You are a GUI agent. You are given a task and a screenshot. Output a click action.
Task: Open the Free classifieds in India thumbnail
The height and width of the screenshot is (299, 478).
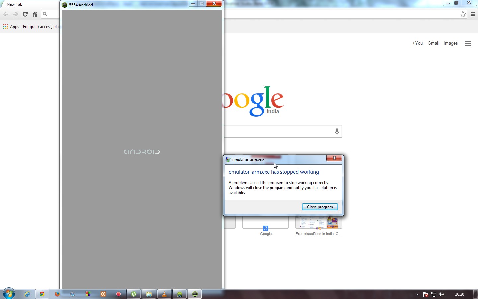318,223
